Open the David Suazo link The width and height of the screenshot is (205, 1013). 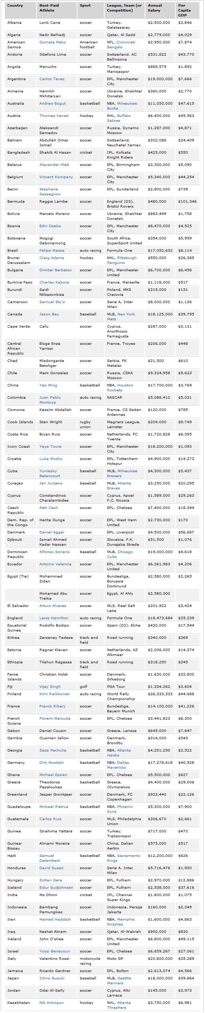point(51,867)
